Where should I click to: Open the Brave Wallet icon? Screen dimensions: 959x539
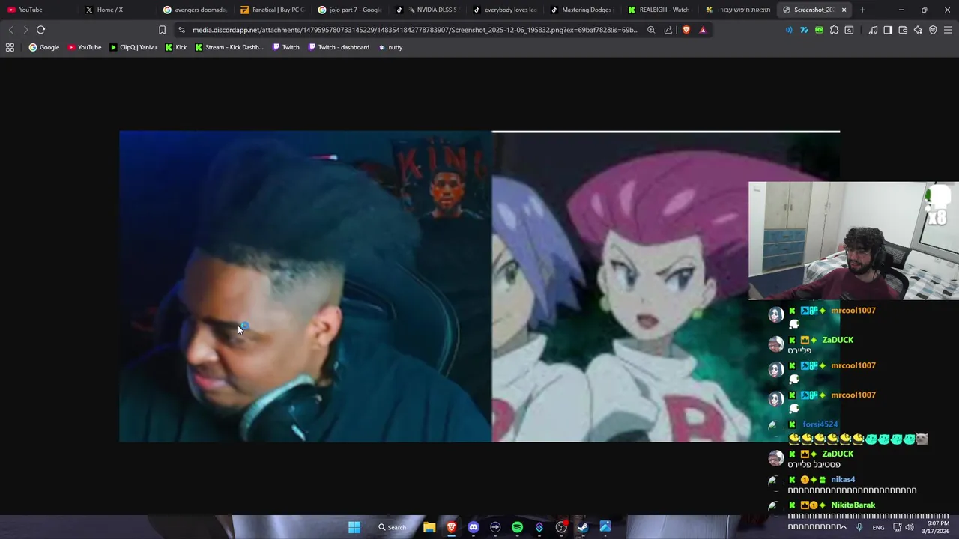[903, 30]
